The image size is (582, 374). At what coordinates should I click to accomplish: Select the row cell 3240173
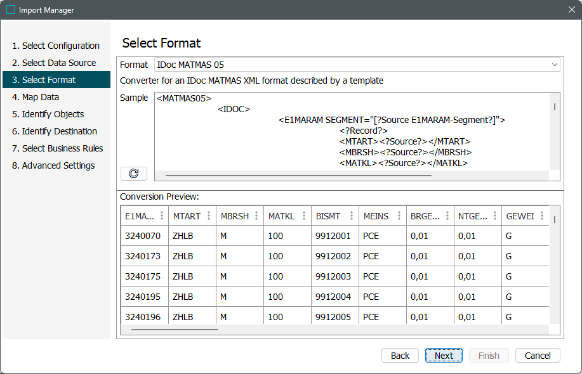tap(143, 256)
